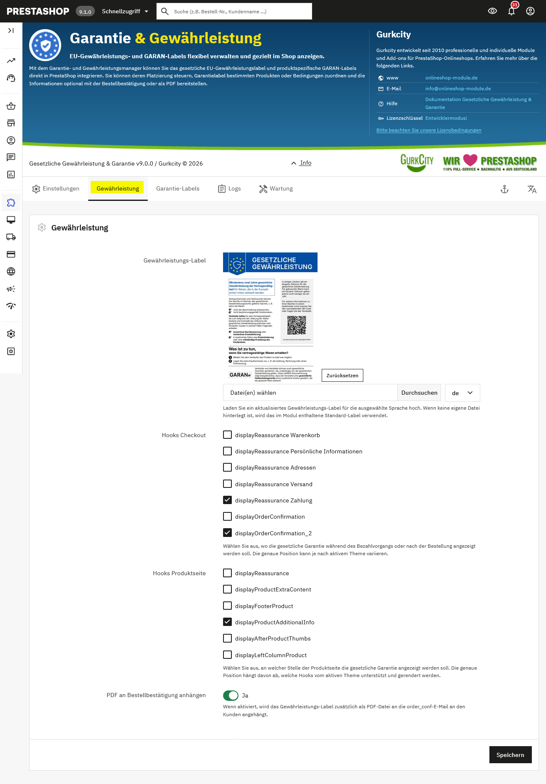Click the anchor icon in the tab bar

504,189
